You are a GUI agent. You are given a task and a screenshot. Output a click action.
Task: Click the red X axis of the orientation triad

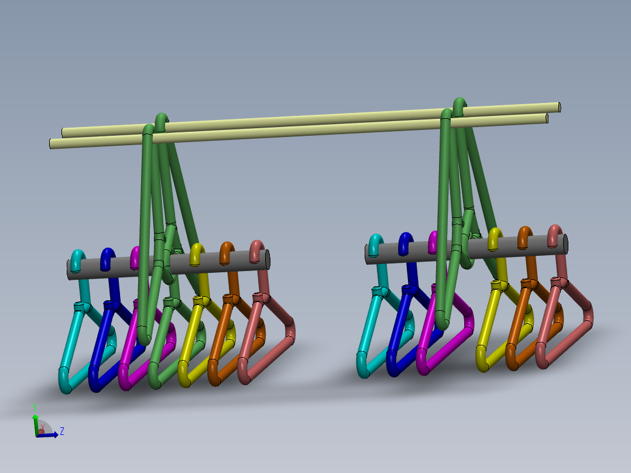pyautogui.click(x=40, y=433)
